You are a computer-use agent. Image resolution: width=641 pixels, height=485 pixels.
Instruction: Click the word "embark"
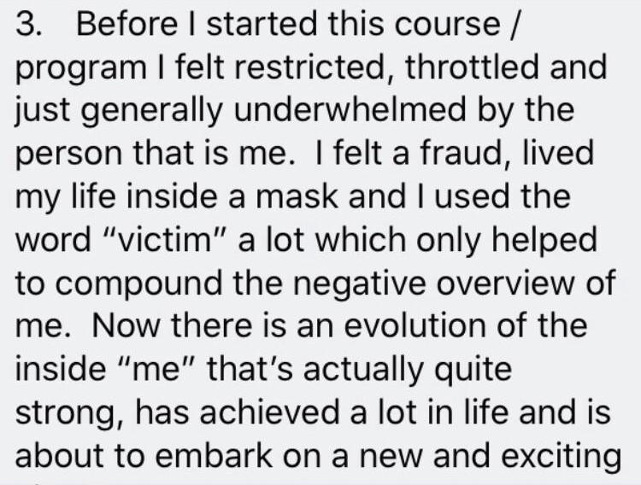click(x=214, y=455)
